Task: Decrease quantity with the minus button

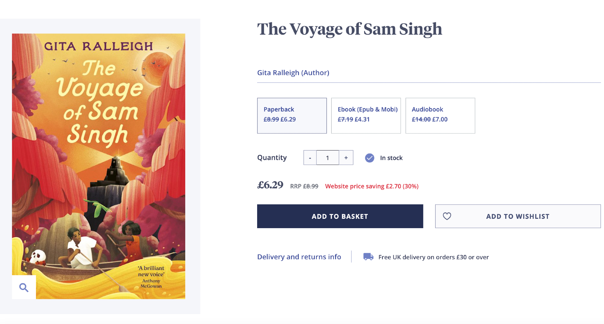Action: point(310,158)
